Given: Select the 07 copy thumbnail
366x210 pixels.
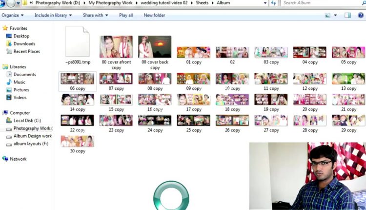Looking at the screenshot, I should pos(116,79).
